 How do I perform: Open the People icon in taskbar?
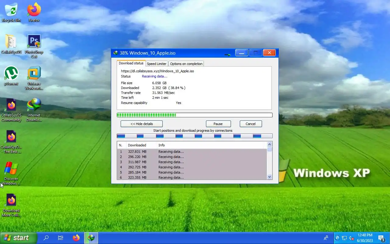point(326,238)
